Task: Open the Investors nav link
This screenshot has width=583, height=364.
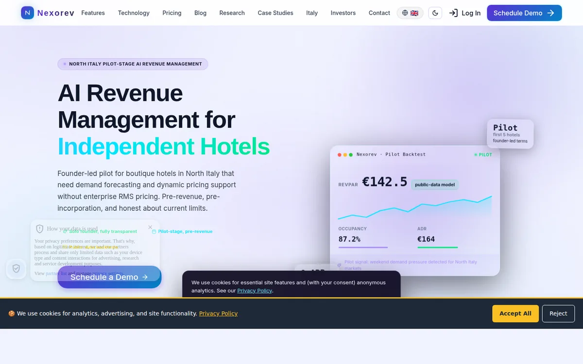Action: pyautogui.click(x=343, y=13)
